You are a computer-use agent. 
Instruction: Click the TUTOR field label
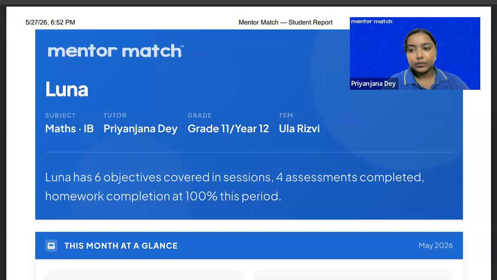(115, 116)
